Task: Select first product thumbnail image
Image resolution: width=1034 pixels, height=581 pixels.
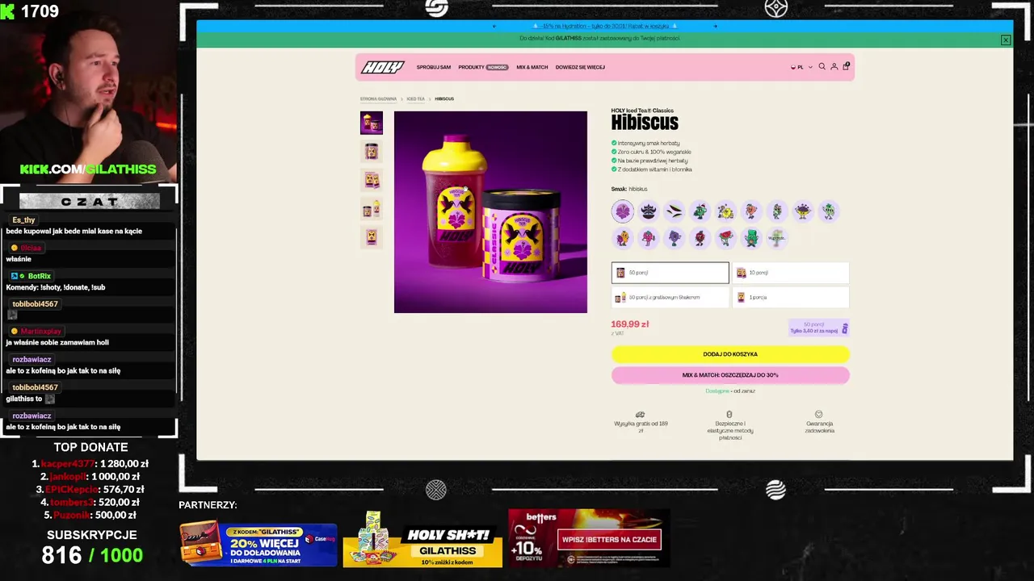Action: 372,123
